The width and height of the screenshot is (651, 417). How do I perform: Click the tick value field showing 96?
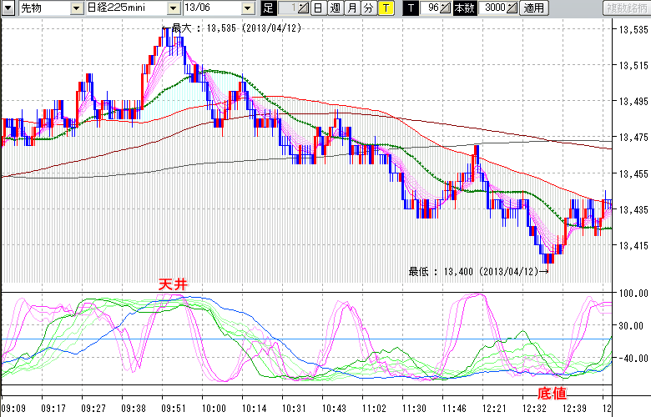pos(431,8)
